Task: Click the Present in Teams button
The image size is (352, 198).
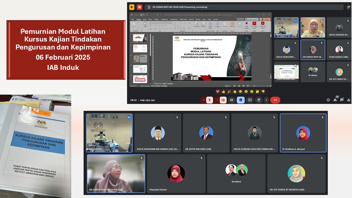Action: (x=252, y=19)
